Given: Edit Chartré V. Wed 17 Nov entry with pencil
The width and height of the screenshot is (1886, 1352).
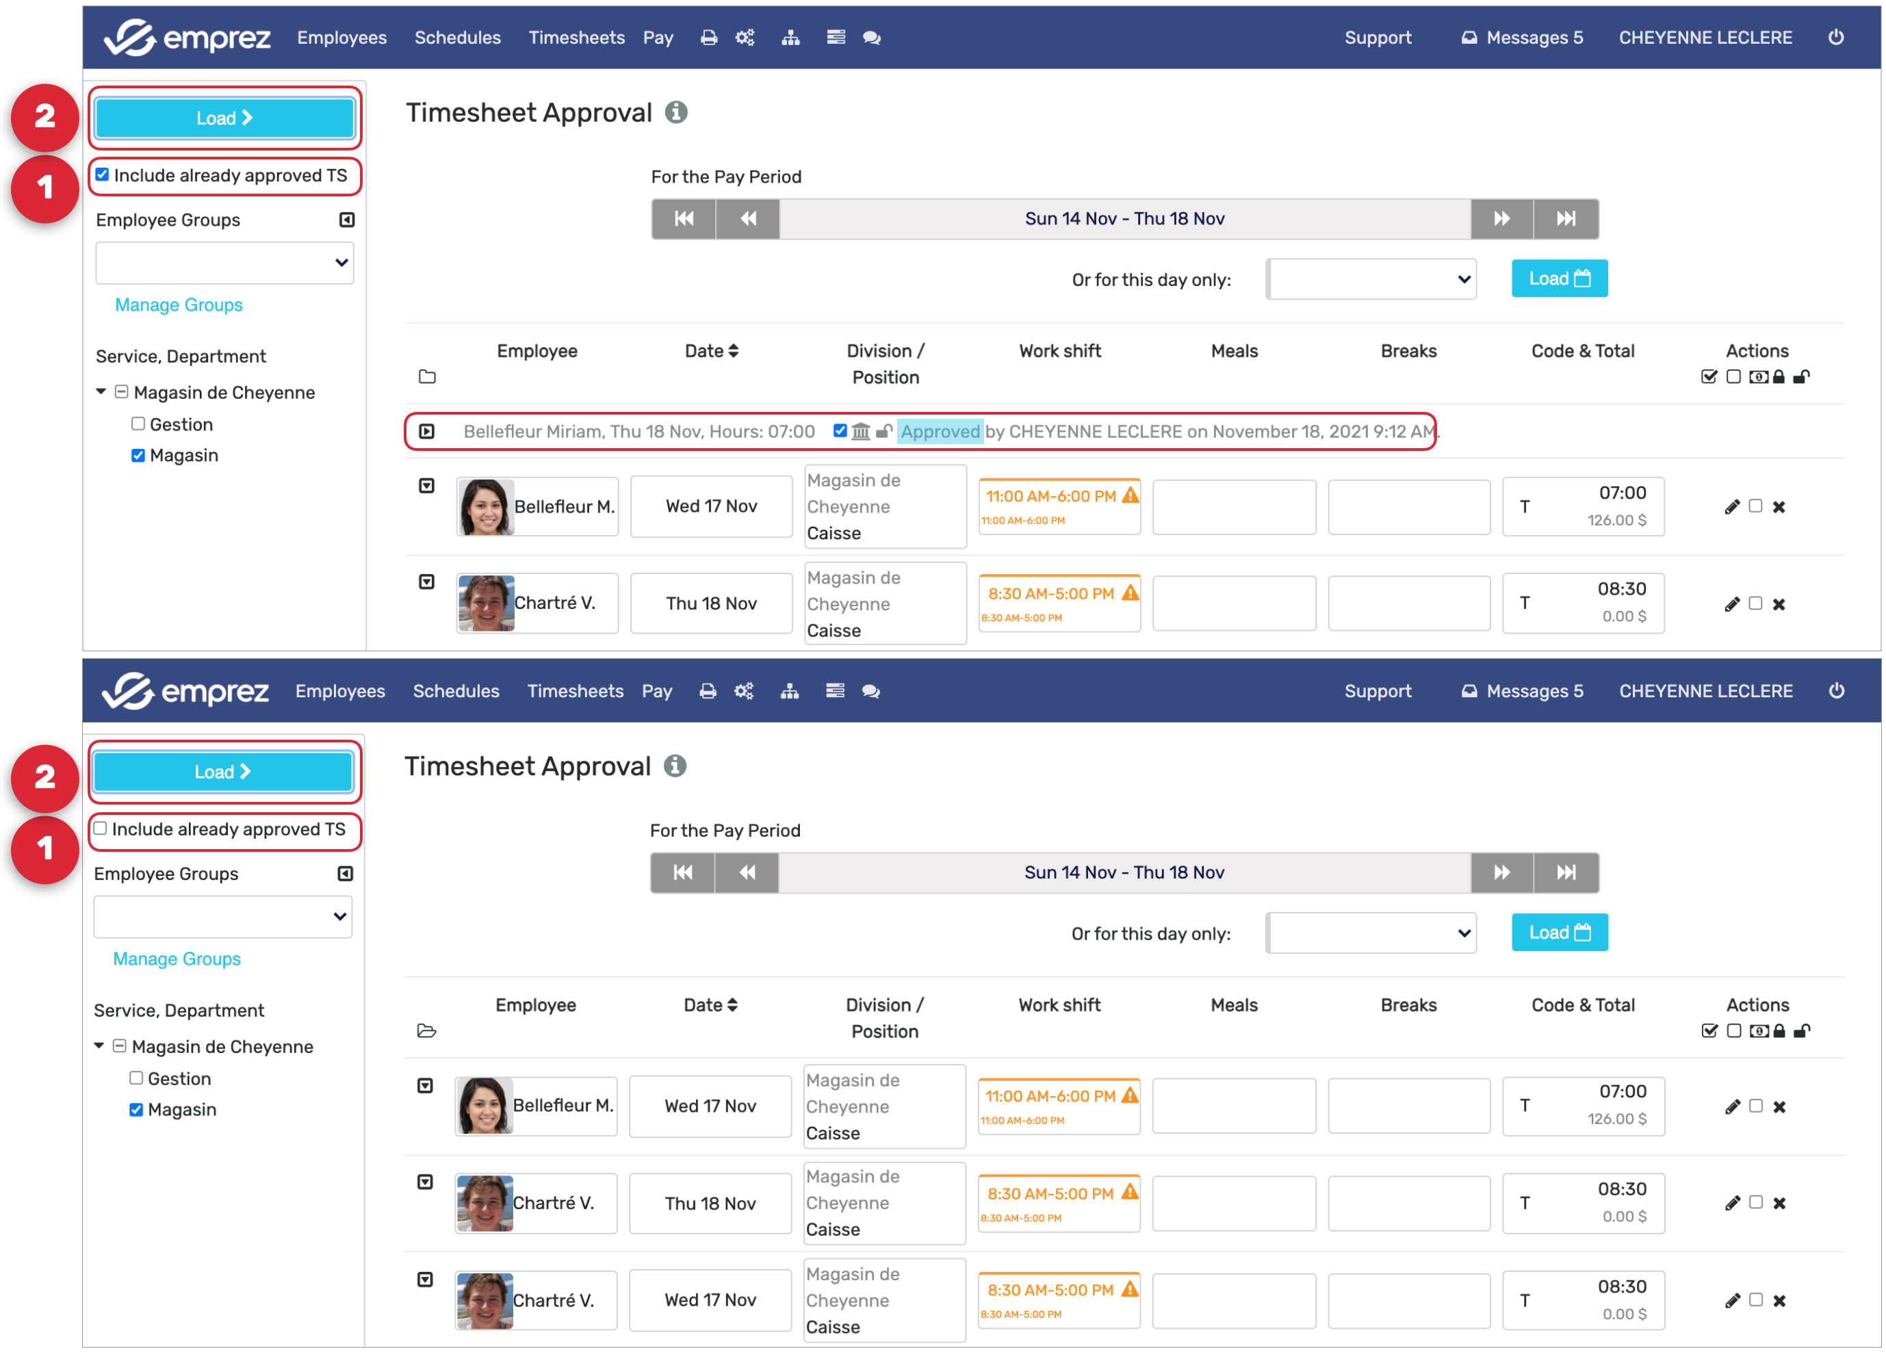Looking at the screenshot, I should [x=1732, y=1301].
